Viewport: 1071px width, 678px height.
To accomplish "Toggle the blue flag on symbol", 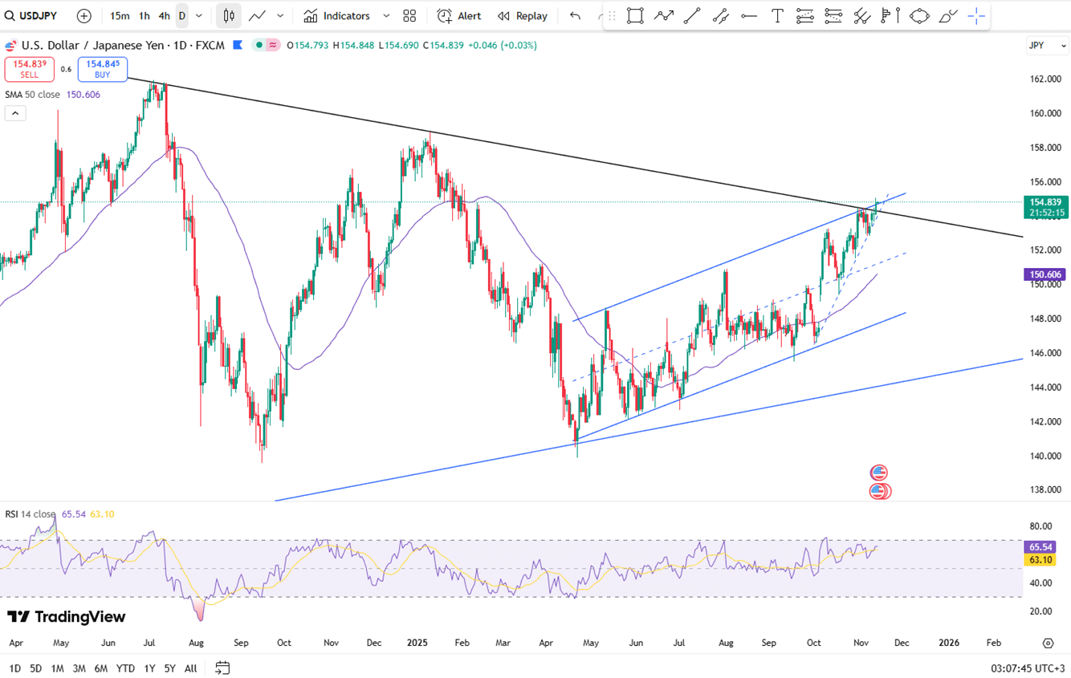I will 238,45.
